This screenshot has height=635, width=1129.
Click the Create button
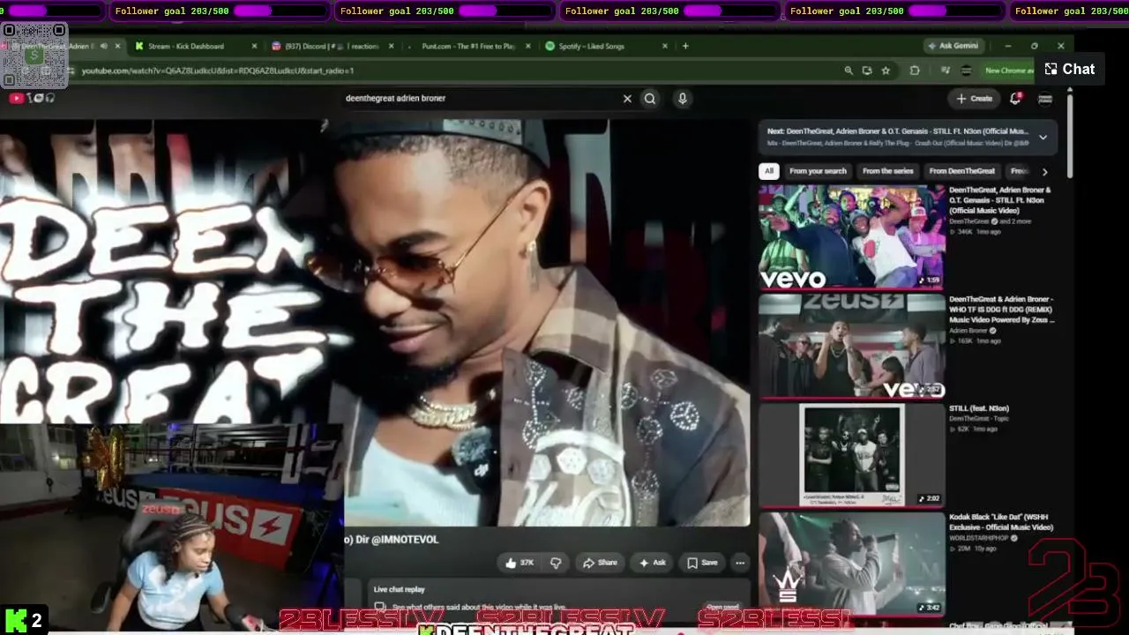[975, 99]
